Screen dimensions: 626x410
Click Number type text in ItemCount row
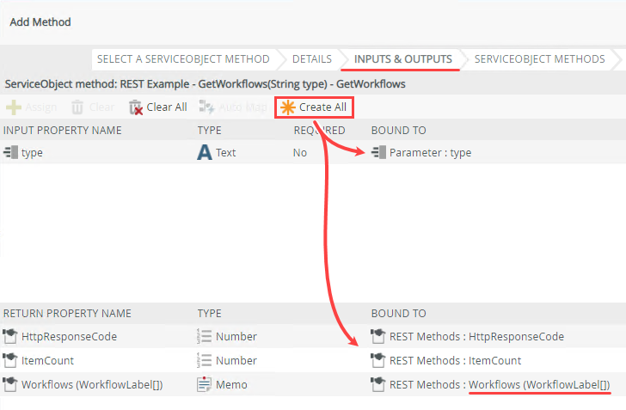pyautogui.click(x=236, y=360)
